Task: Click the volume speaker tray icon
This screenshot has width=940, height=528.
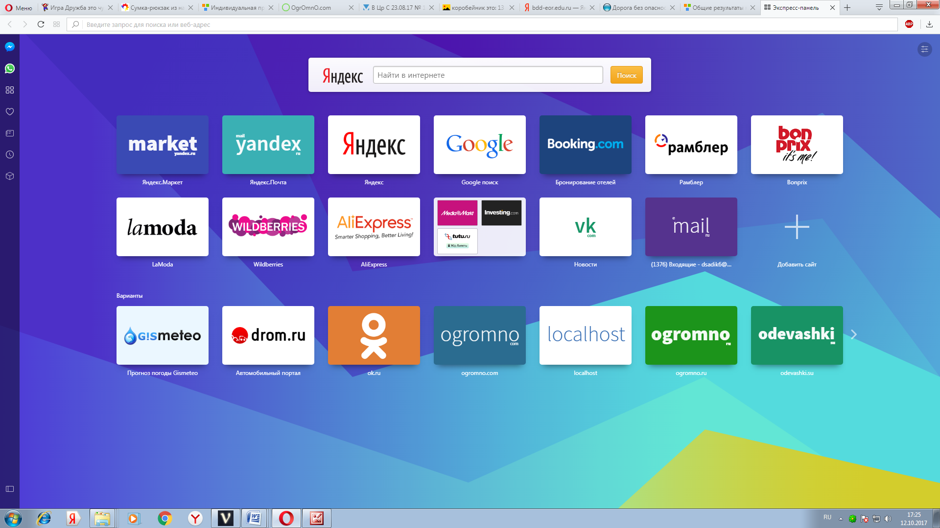Action: click(x=888, y=519)
